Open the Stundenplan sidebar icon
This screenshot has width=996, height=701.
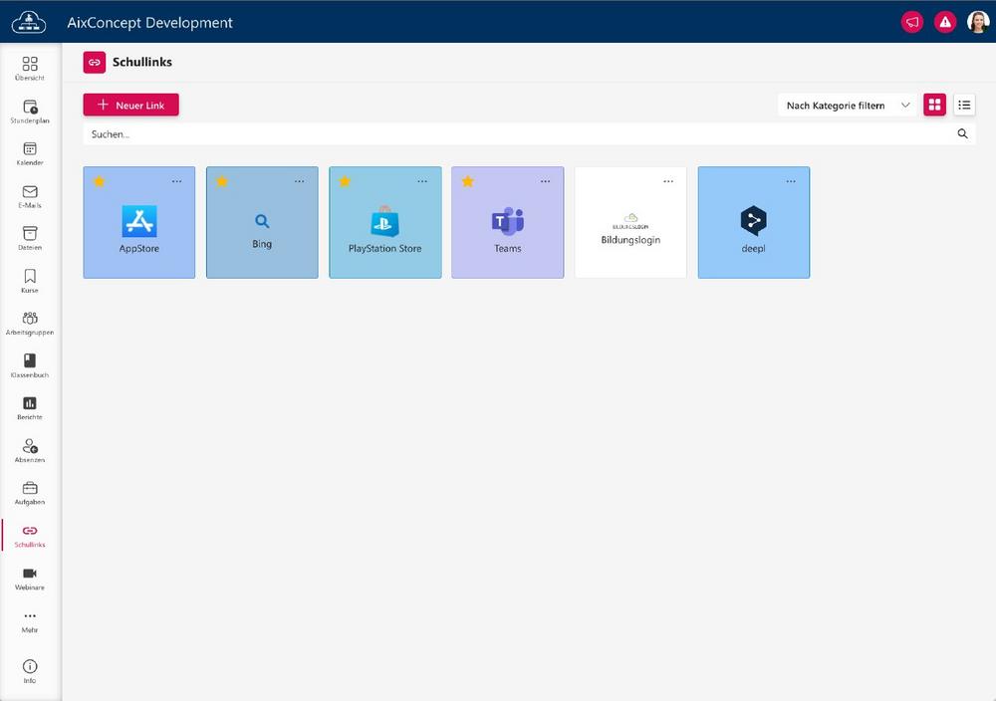[30, 107]
